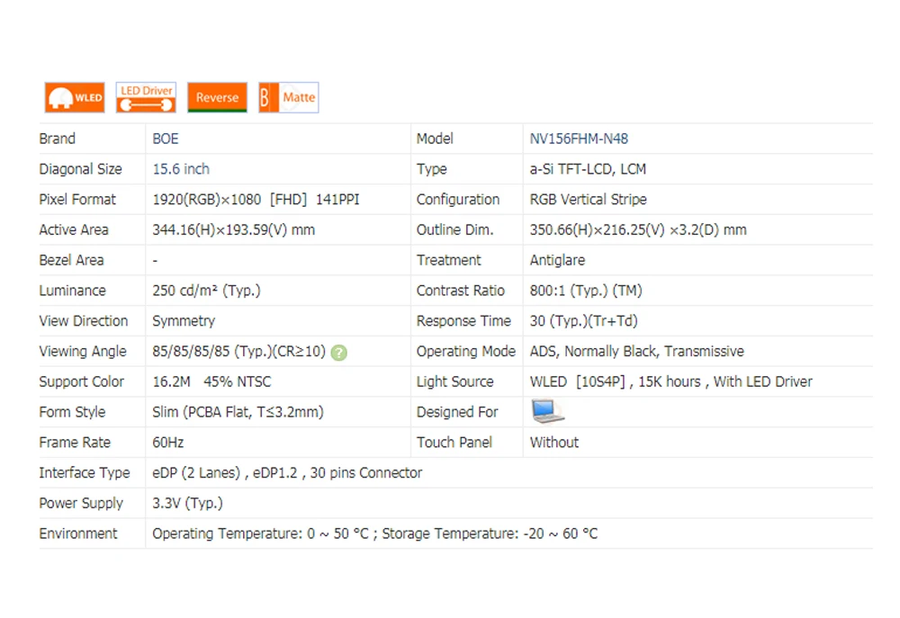Click the RGB Vertical Stripe configuration value
This screenshot has width=900, height=618.
[588, 200]
